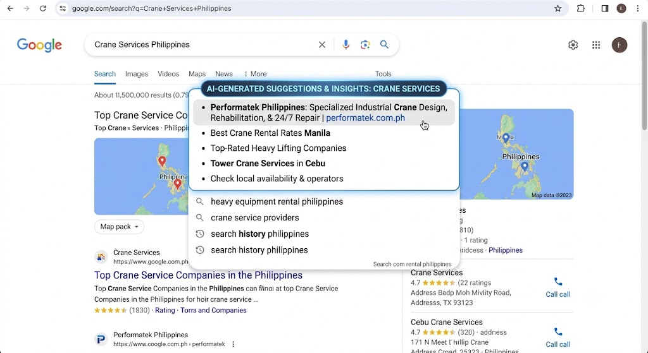
Task: Open the Tools option
Action: tap(383, 74)
